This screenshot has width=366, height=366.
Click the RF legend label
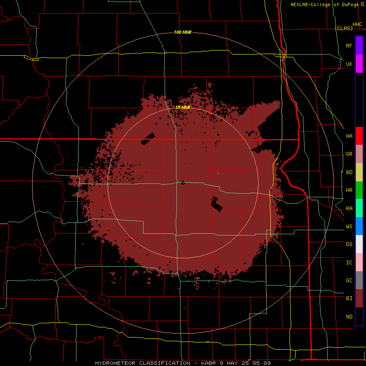(x=349, y=46)
